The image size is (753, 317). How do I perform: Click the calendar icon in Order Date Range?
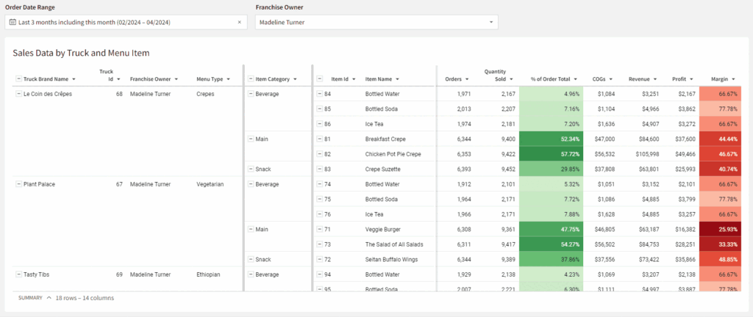click(x=13, y=22)
